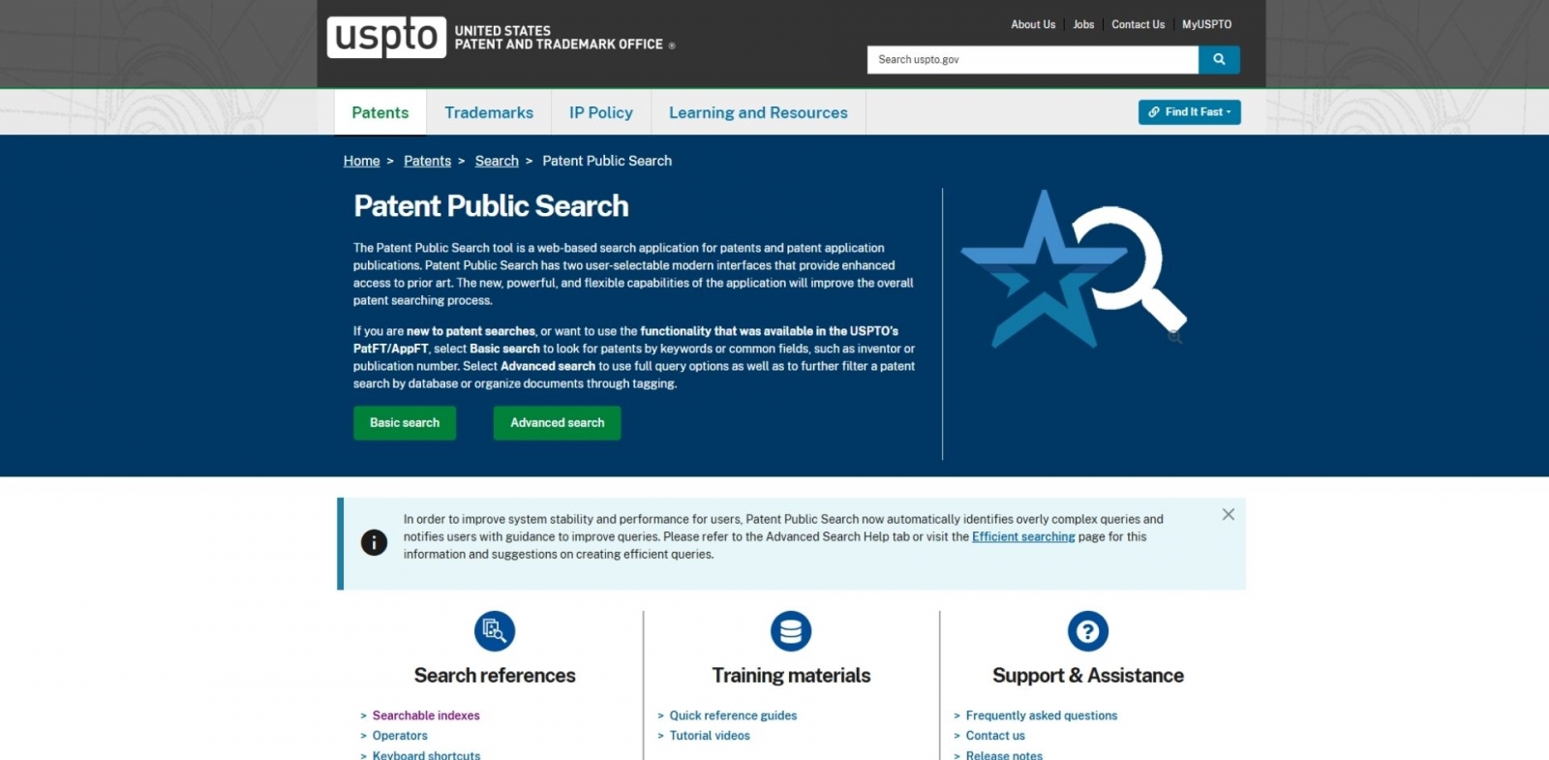Click the Support & Assistance question icon
1549x760 pixels.
[1087, 631]
